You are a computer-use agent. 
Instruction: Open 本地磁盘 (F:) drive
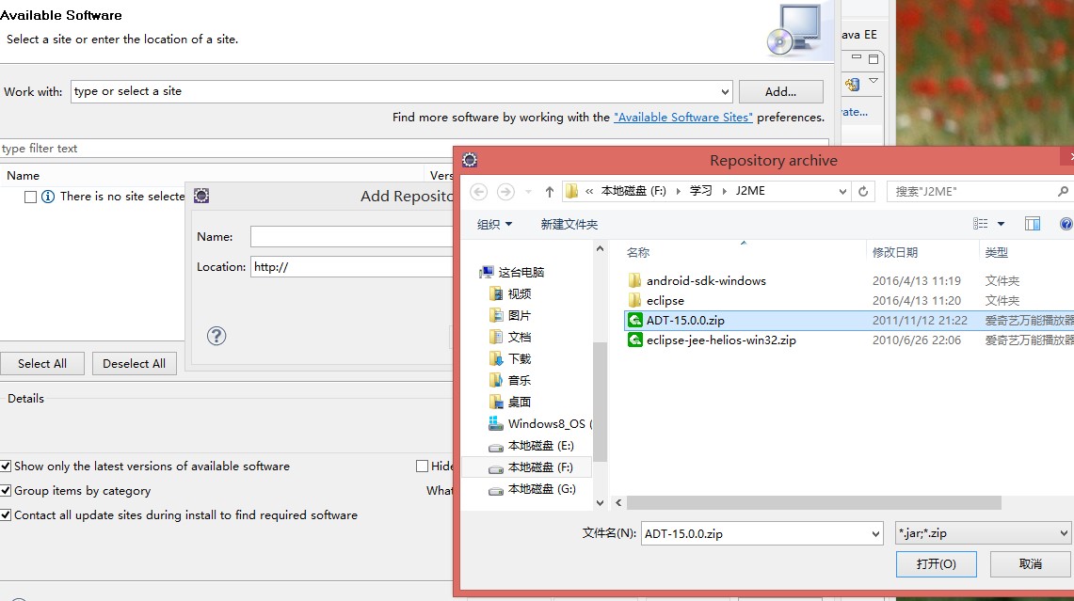pyautogui.click(x=532, y=467)
